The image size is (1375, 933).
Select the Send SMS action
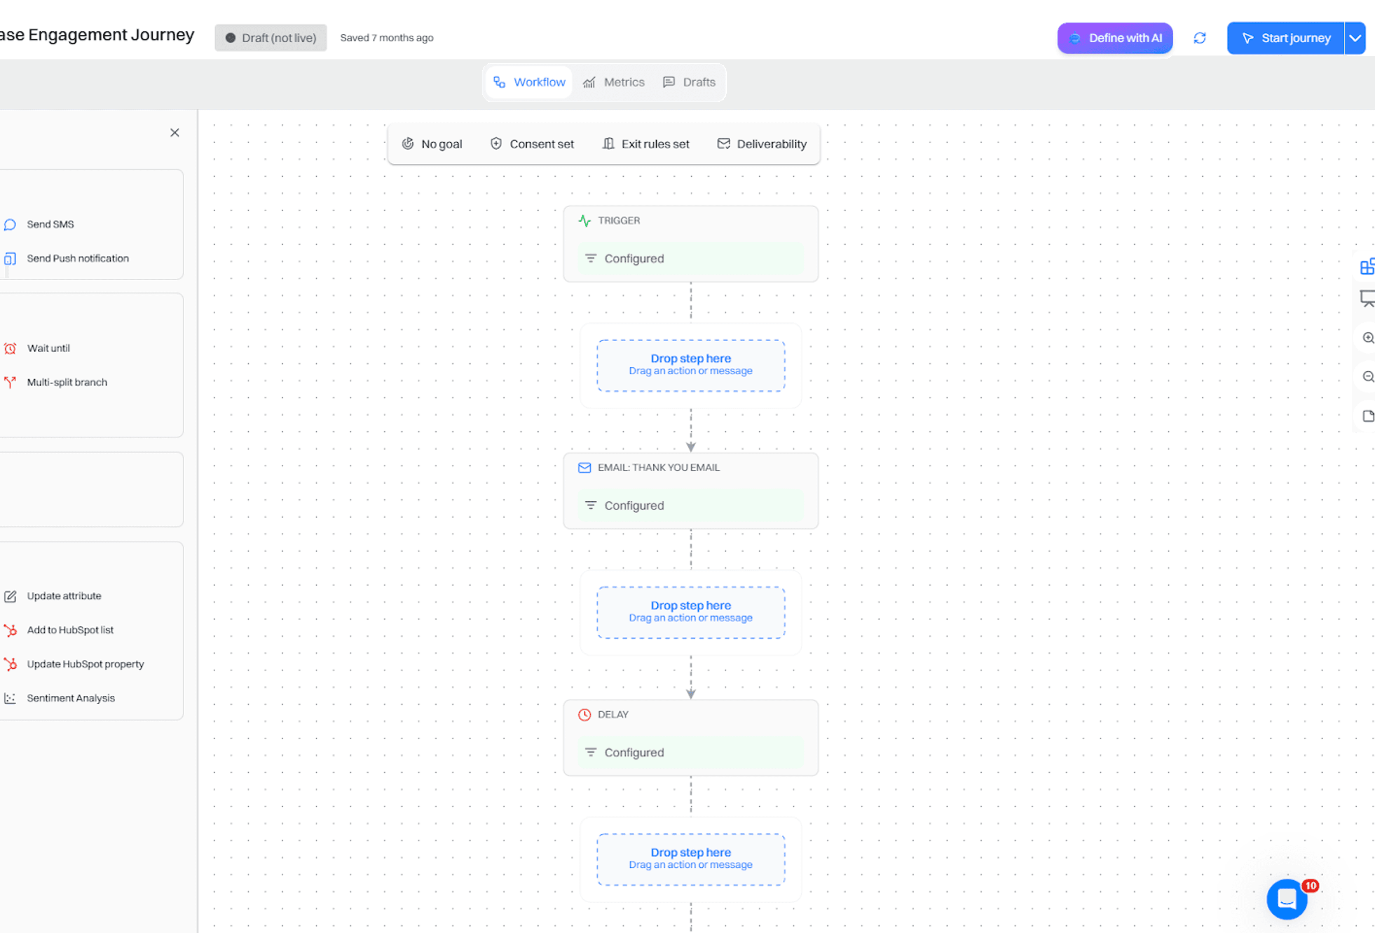[x=50, y=224]
